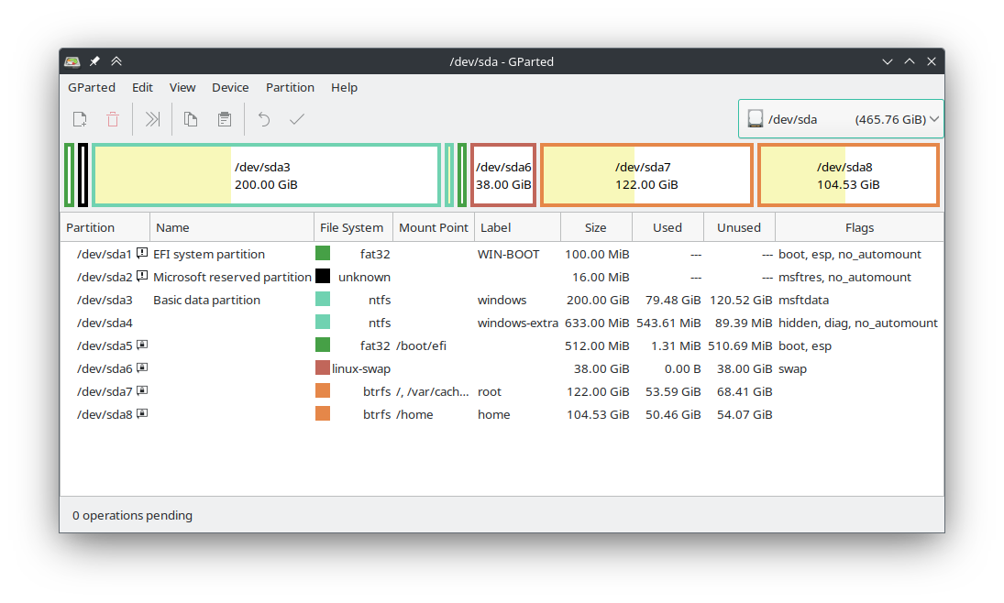Click the lock icon next to /dev/sda5
Viewport: 1004px width, 603px height.
[142, 345]
